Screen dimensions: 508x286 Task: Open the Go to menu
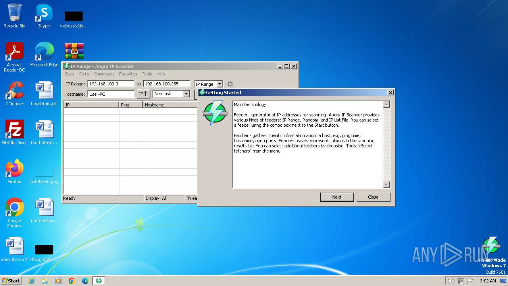[x=84, y=74]
